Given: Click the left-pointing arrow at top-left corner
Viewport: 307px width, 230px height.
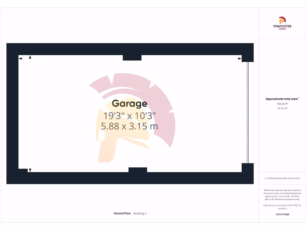Looking at the screenshot, I should (20, 58).
